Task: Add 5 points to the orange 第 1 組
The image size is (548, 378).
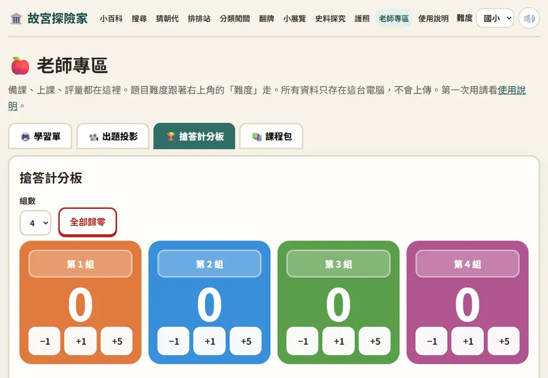Action: click(116, 341)
